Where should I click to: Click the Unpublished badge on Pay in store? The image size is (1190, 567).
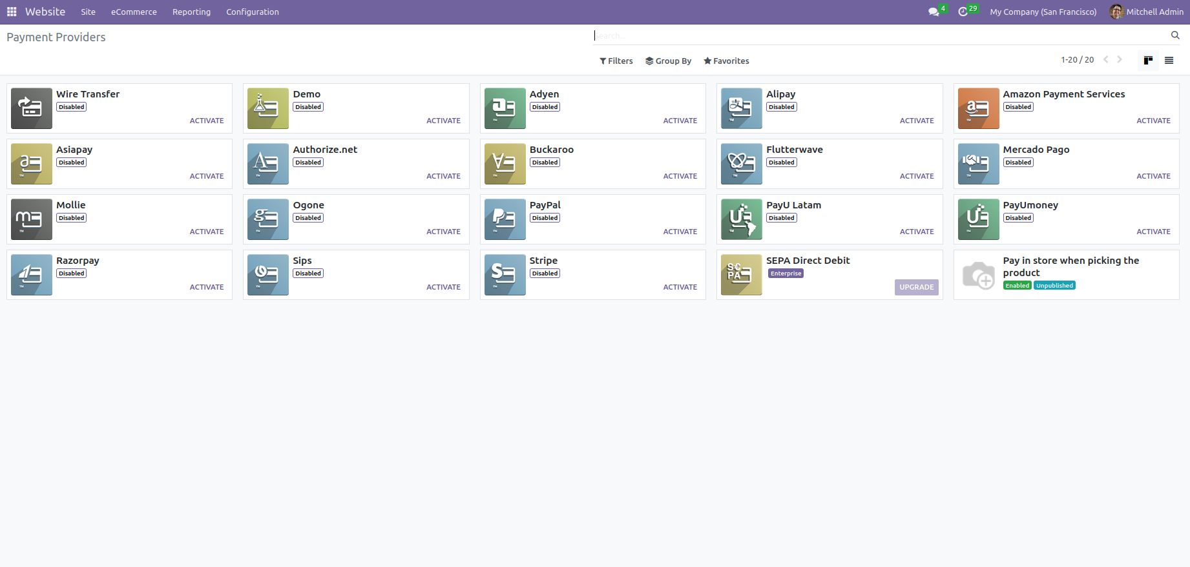click(1054, 286)
